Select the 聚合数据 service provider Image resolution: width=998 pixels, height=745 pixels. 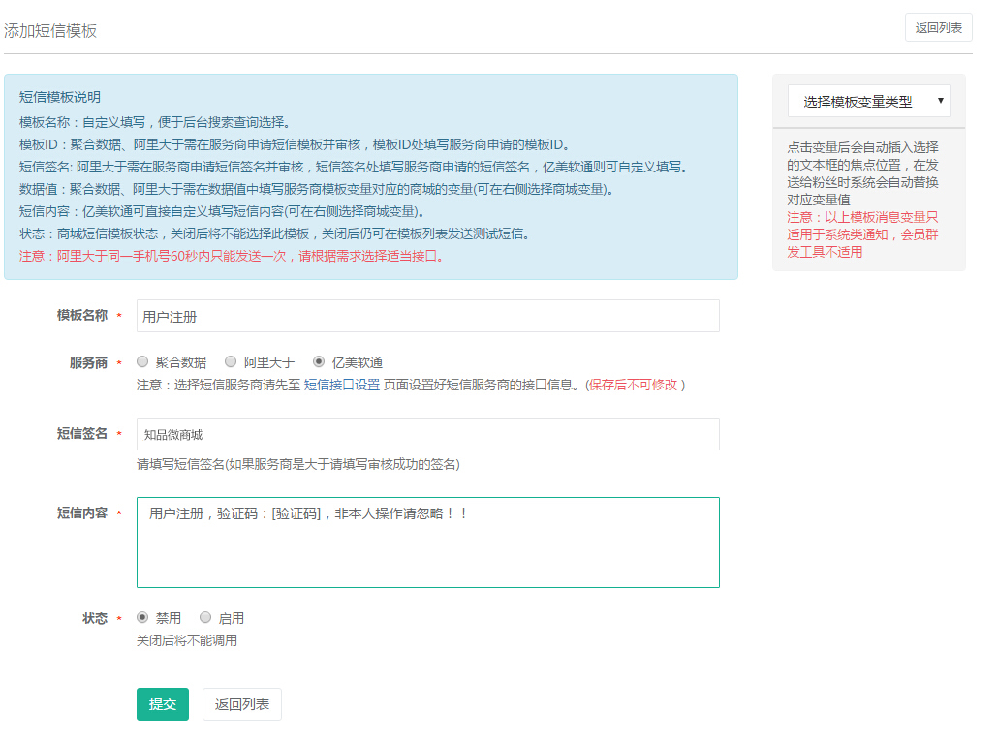click(x=141, y=360)
